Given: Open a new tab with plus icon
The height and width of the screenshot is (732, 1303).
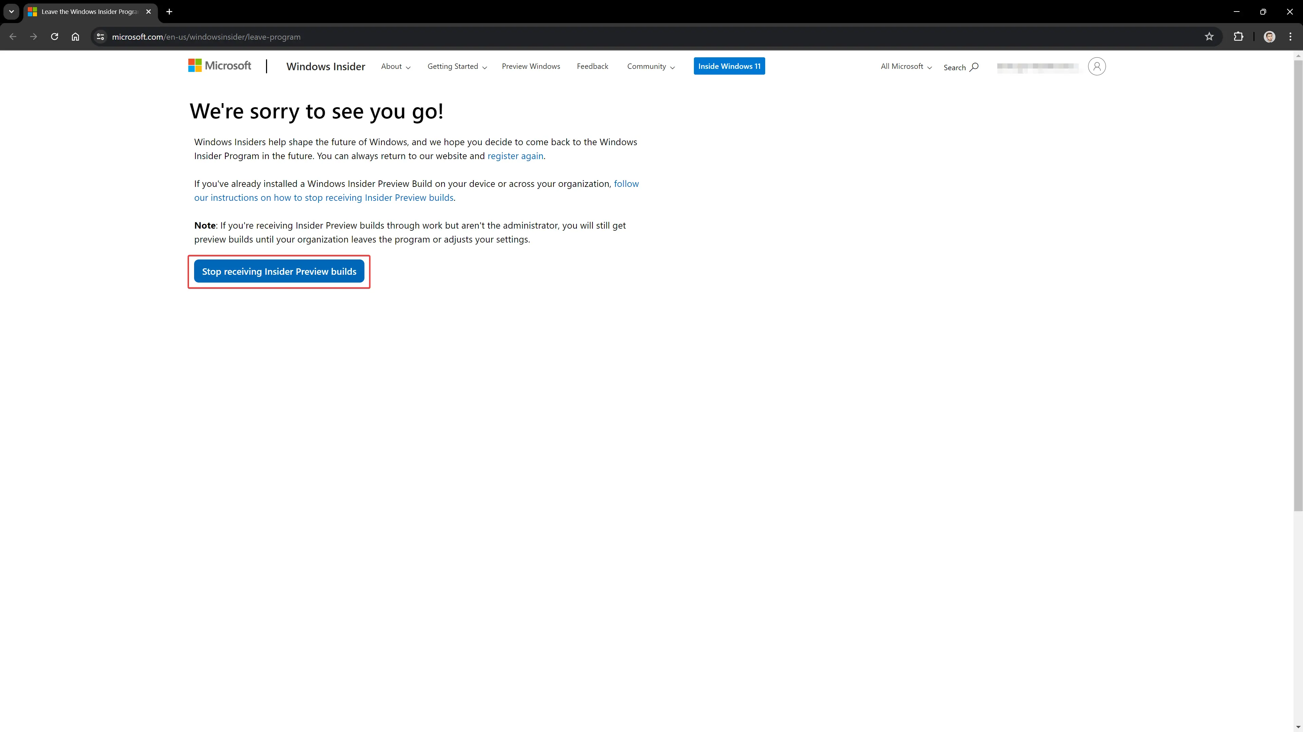Looking at the screenshot, I should tap(169, 12).
